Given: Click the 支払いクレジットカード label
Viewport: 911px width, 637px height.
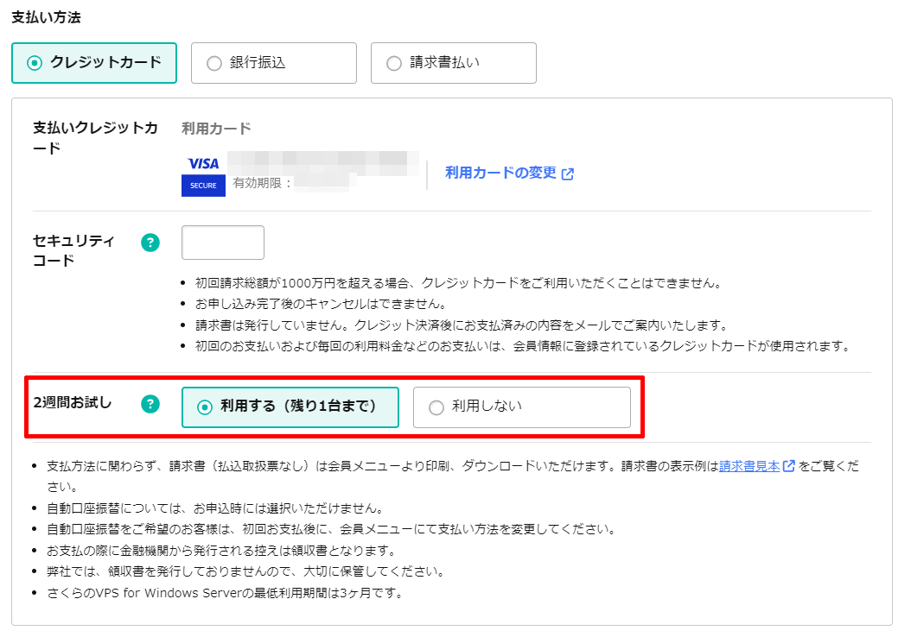Looking at the screenshot, I should tap(95, 137).
